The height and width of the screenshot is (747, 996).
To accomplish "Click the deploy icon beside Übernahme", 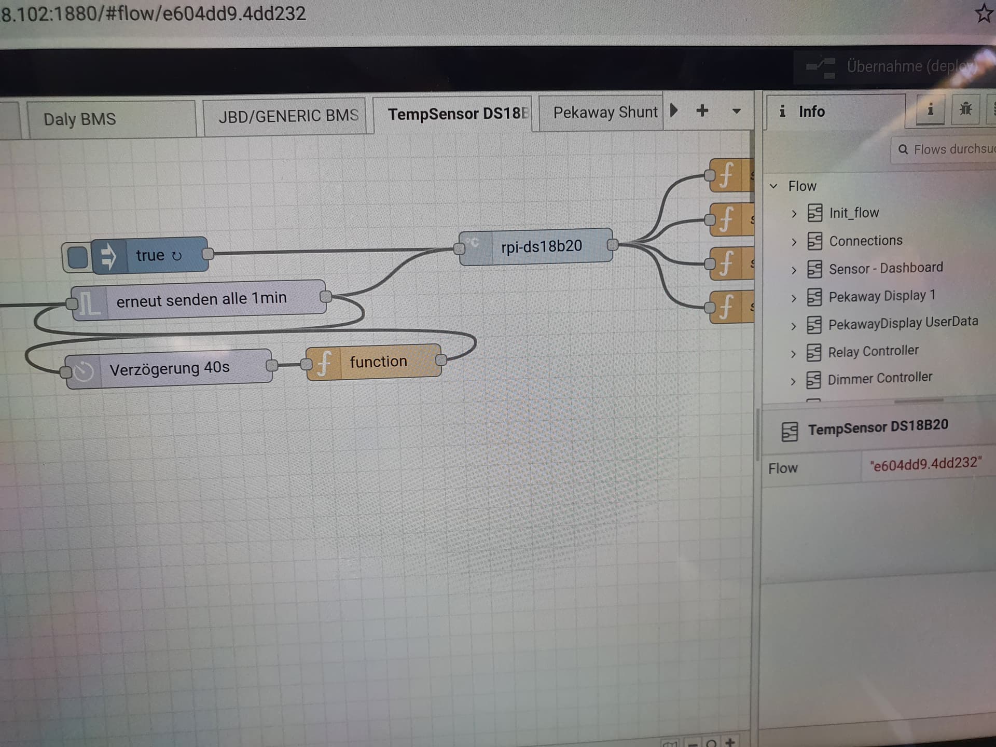I will point(821,67).
